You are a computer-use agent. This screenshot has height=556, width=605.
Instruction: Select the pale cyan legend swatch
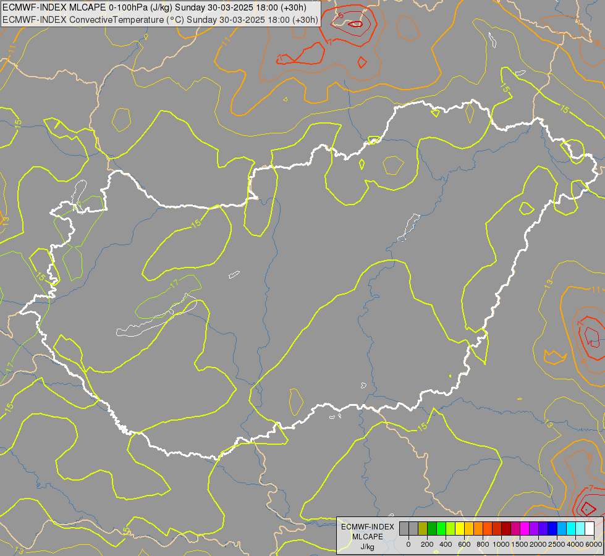coord(580,528)
